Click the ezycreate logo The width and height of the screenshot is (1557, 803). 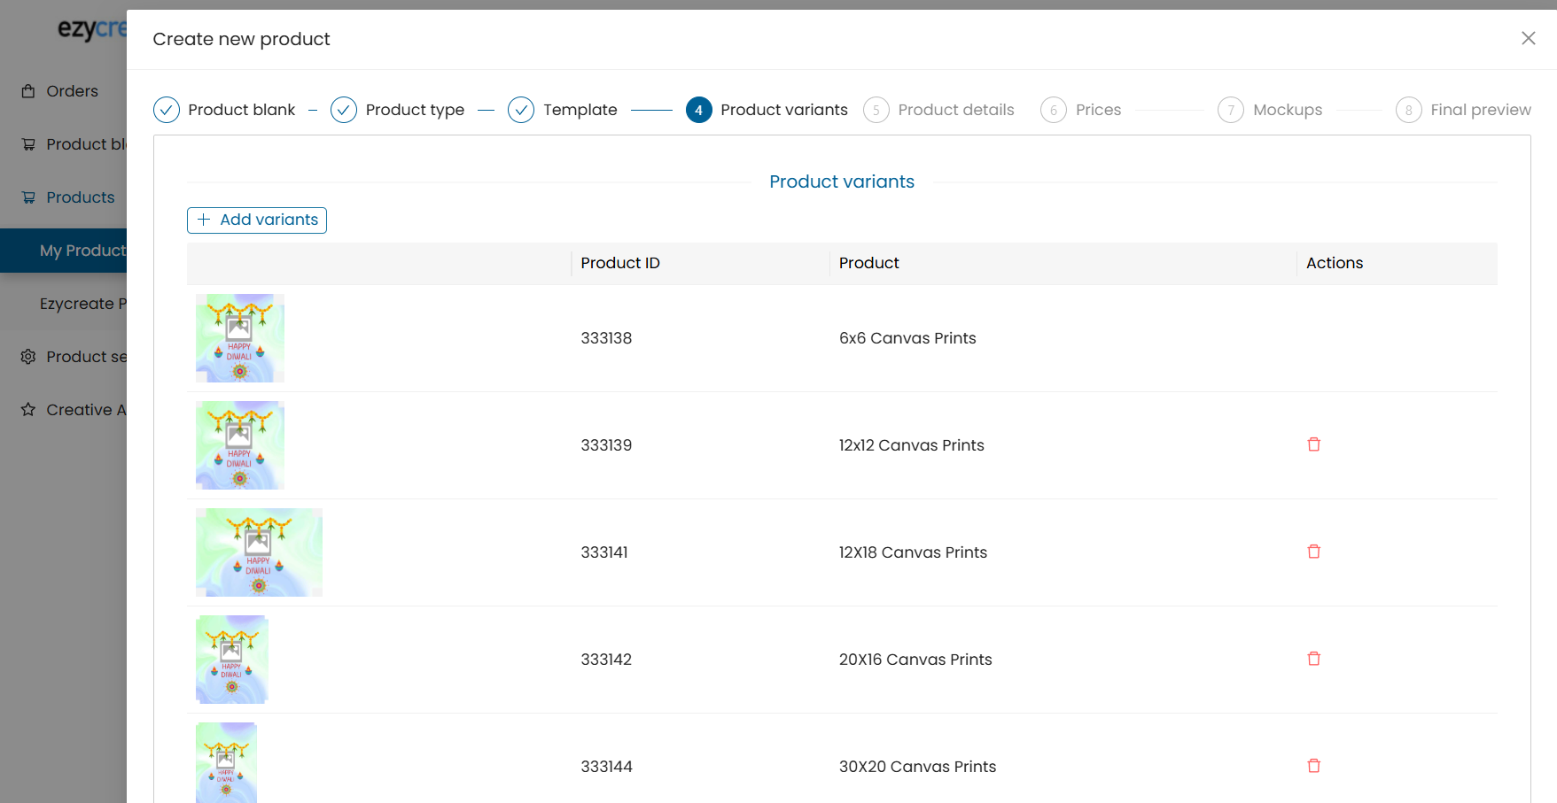pyautogui.click(x=92, y=29)
